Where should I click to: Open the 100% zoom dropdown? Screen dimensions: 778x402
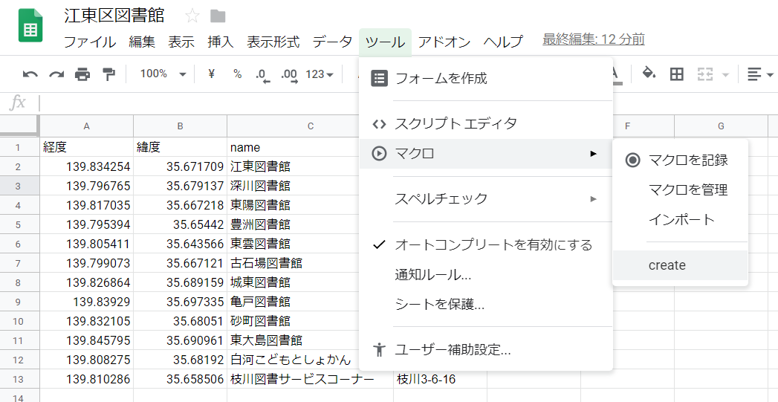click(163, 74)
